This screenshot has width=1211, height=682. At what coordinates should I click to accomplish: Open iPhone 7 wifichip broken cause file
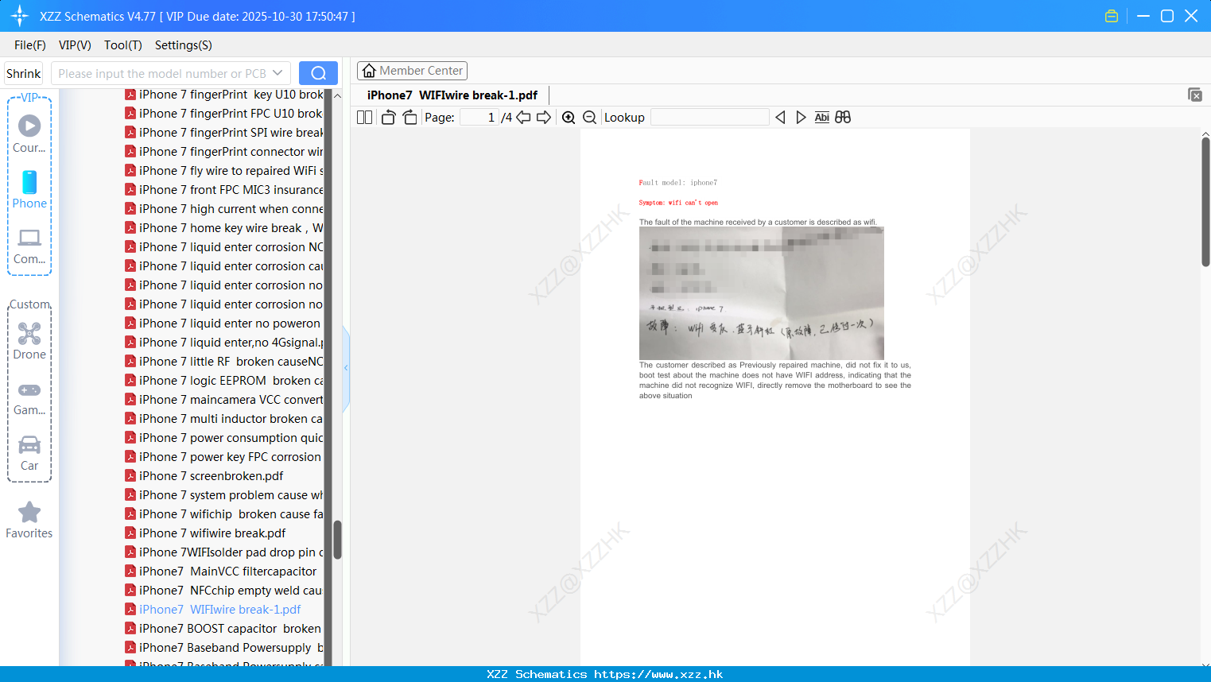224,514
